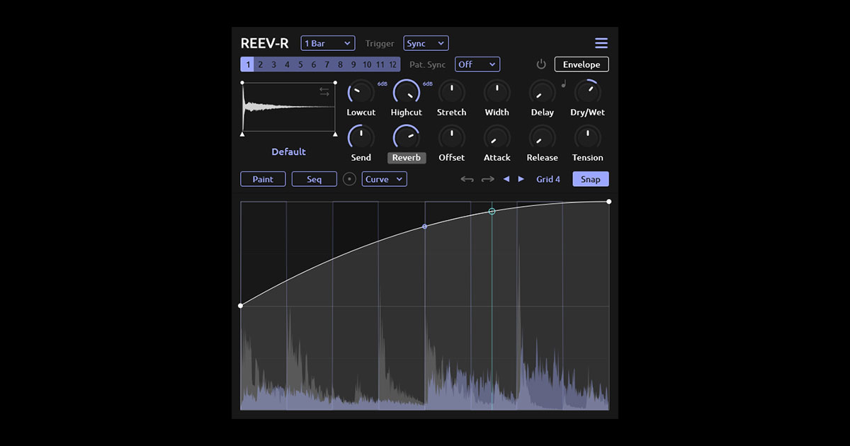Open the Pat. Sync Off dropdown

tap(477, 64)
